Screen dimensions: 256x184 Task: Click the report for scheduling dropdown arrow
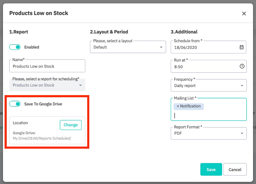pos(80,85)
